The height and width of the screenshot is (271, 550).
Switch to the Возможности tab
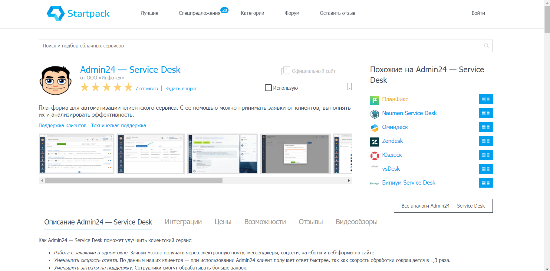tap(265, 222)
